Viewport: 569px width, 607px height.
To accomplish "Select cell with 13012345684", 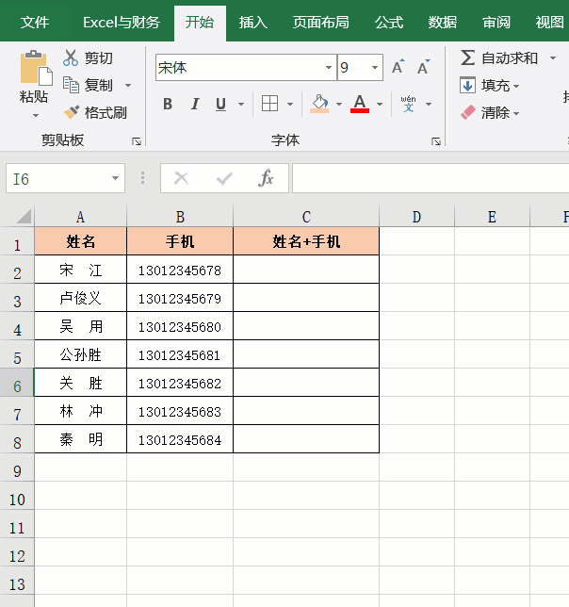I will [180, 439].
